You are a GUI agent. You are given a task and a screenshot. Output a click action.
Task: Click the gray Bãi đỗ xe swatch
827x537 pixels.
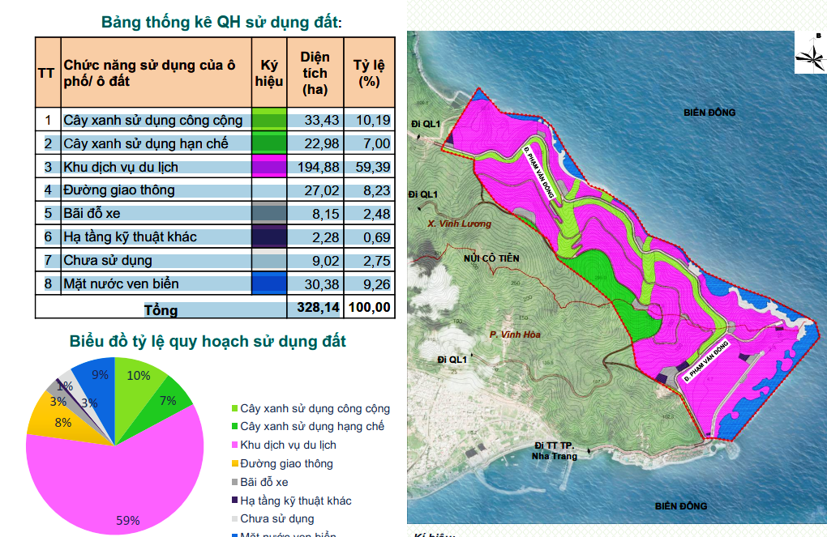click(x=269, y=213)
